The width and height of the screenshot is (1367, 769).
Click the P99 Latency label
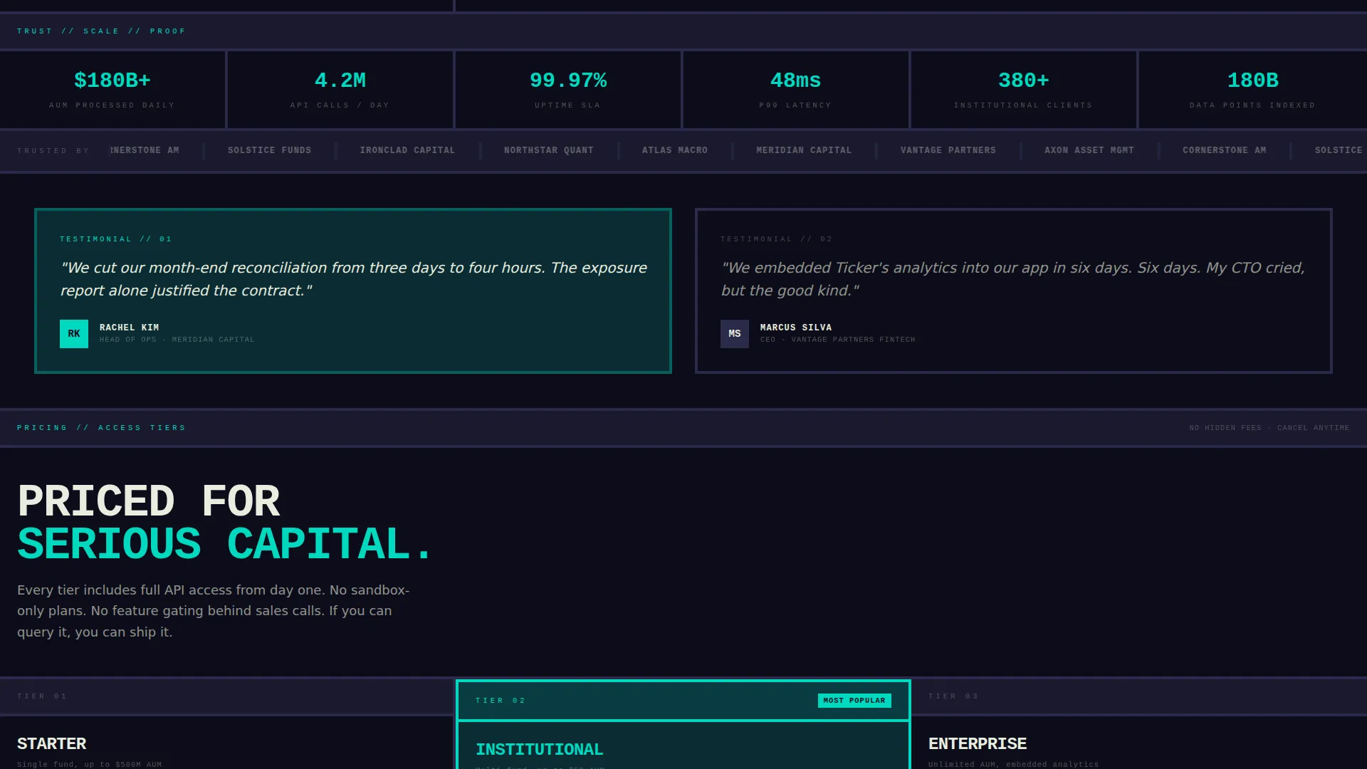[x=796, y=105]
